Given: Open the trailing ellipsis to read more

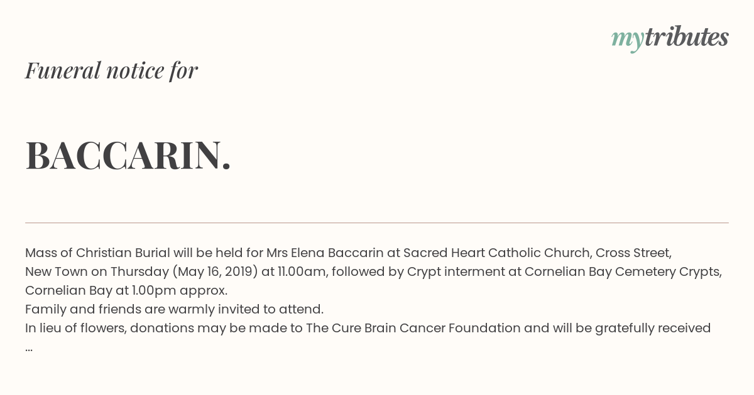Looking at the screenshot, I should [29, 347].
